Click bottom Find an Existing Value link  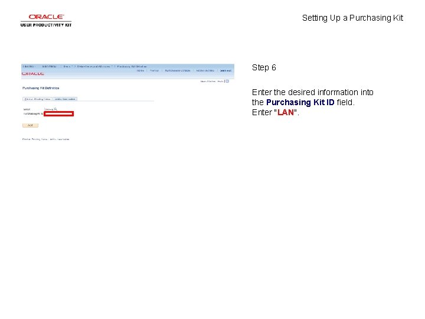tap(35, 139)
